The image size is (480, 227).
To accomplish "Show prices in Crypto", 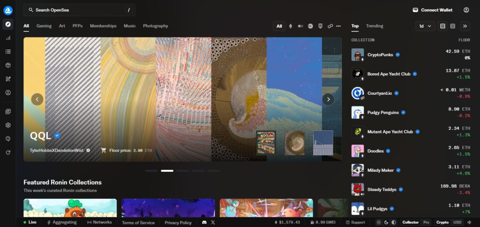I will point(442,222).
